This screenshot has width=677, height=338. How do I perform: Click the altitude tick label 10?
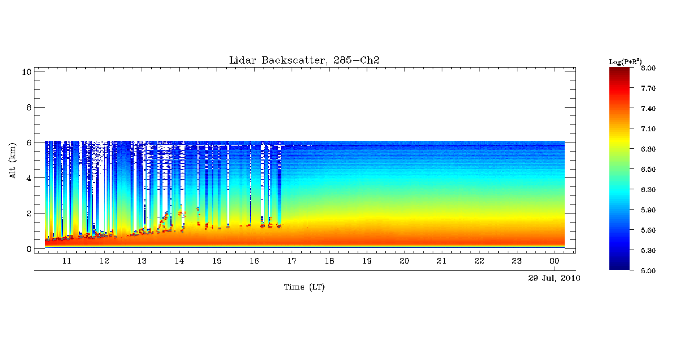point(26,72)
